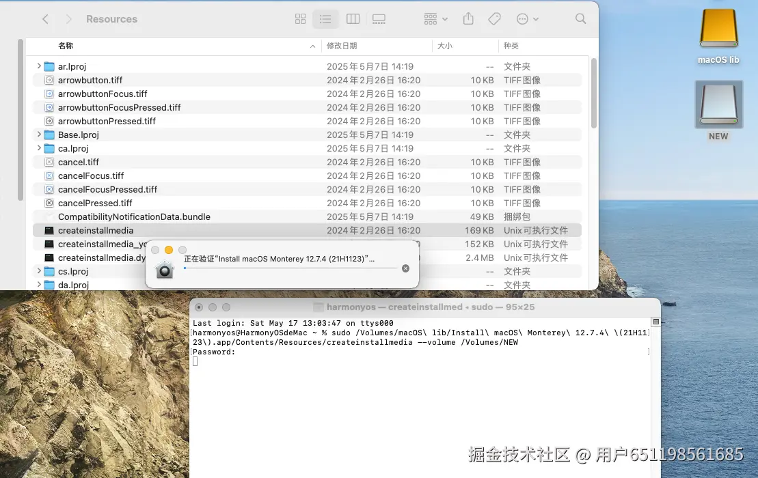This screenshot has height=478, width=758.
Task: Select the da.lproj name text
Action: (x=73, y=285)
